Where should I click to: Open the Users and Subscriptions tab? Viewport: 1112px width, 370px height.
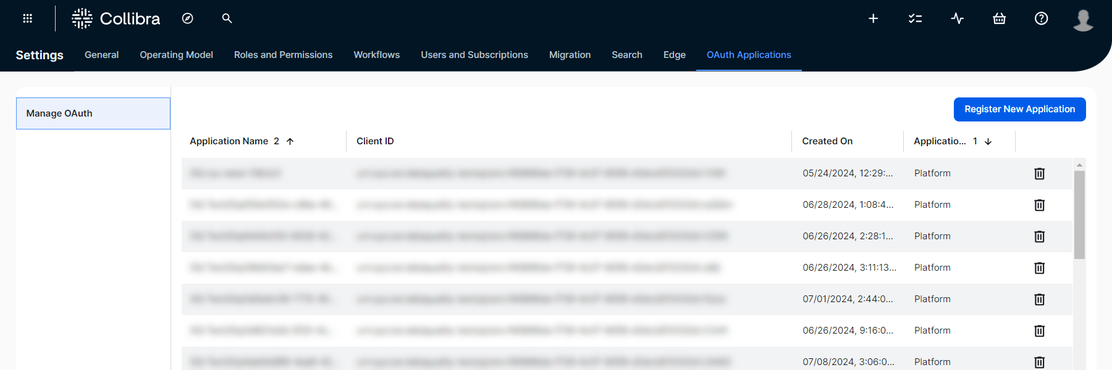(474, 55)
